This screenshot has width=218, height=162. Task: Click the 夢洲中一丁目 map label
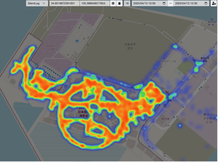point(169,61)
